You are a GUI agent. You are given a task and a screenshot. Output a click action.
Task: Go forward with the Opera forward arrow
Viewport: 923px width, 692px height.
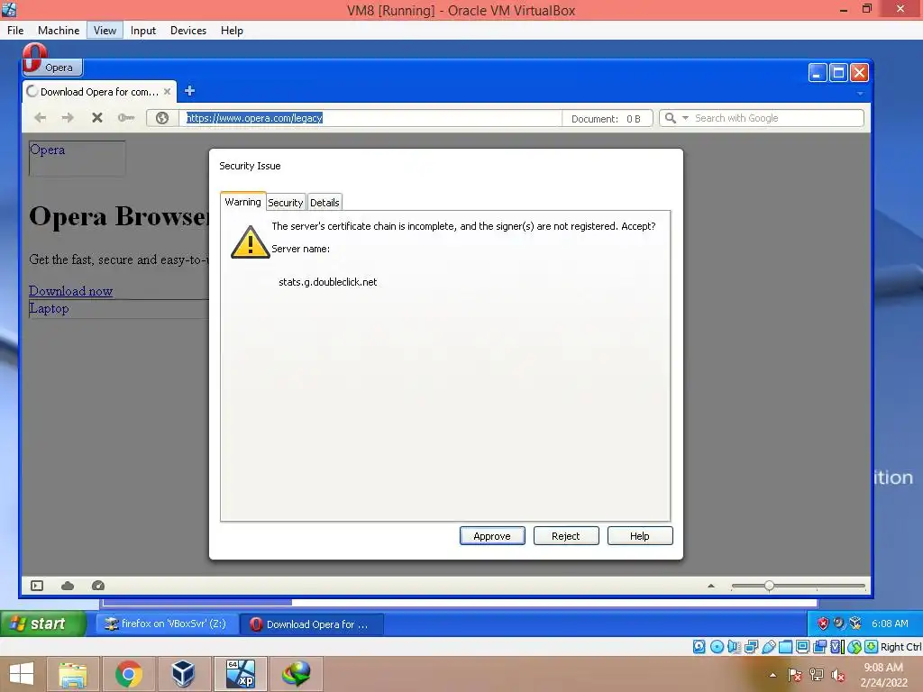(68, 118)
